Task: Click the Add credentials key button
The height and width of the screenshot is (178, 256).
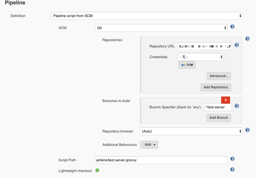Action: point(187,65)
